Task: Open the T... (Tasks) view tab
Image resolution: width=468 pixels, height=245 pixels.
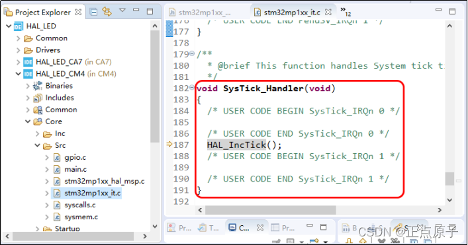Action: pyautogui.click(x=209, y=228)
